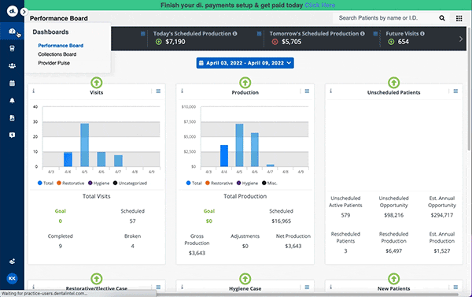
Task: Toggle the Restorative series in the Visits legend
Action: click(71, 183)
